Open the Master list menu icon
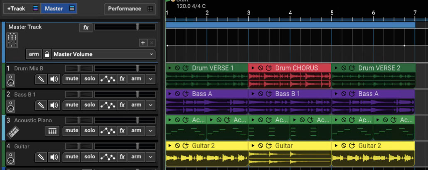This screenshot has width=428, height=170. tap(72, 8)
